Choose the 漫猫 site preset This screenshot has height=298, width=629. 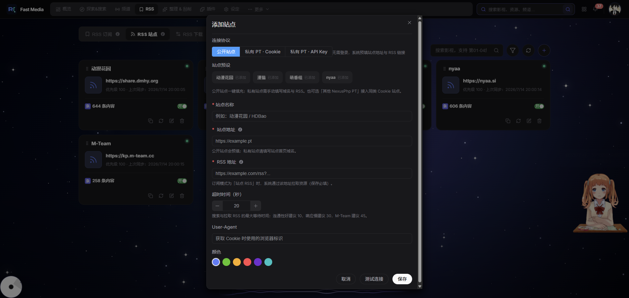(x=268, y=78)
